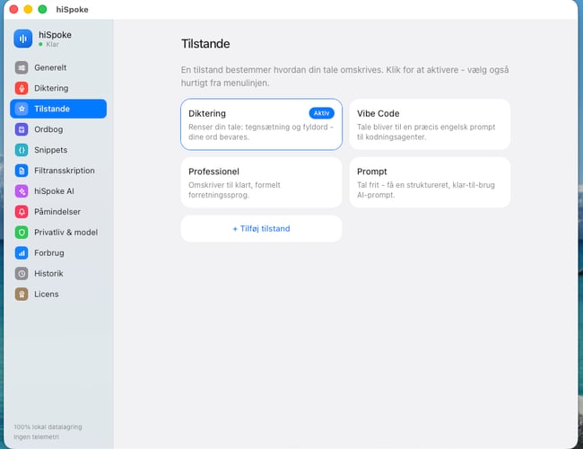Open the Forbrug bar chart icon
The width and height of the screenshot is (583, 449).
(x=22, y=253)
